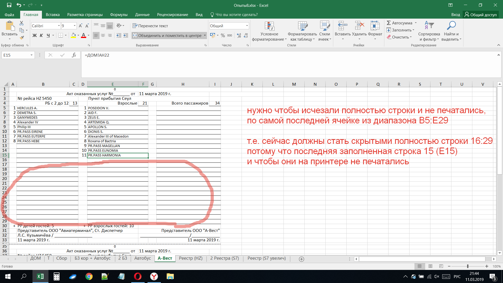This screenshot has height=283, width=503.
Task: Apply yellow fill color swatch
Action: tap(73, 35)
